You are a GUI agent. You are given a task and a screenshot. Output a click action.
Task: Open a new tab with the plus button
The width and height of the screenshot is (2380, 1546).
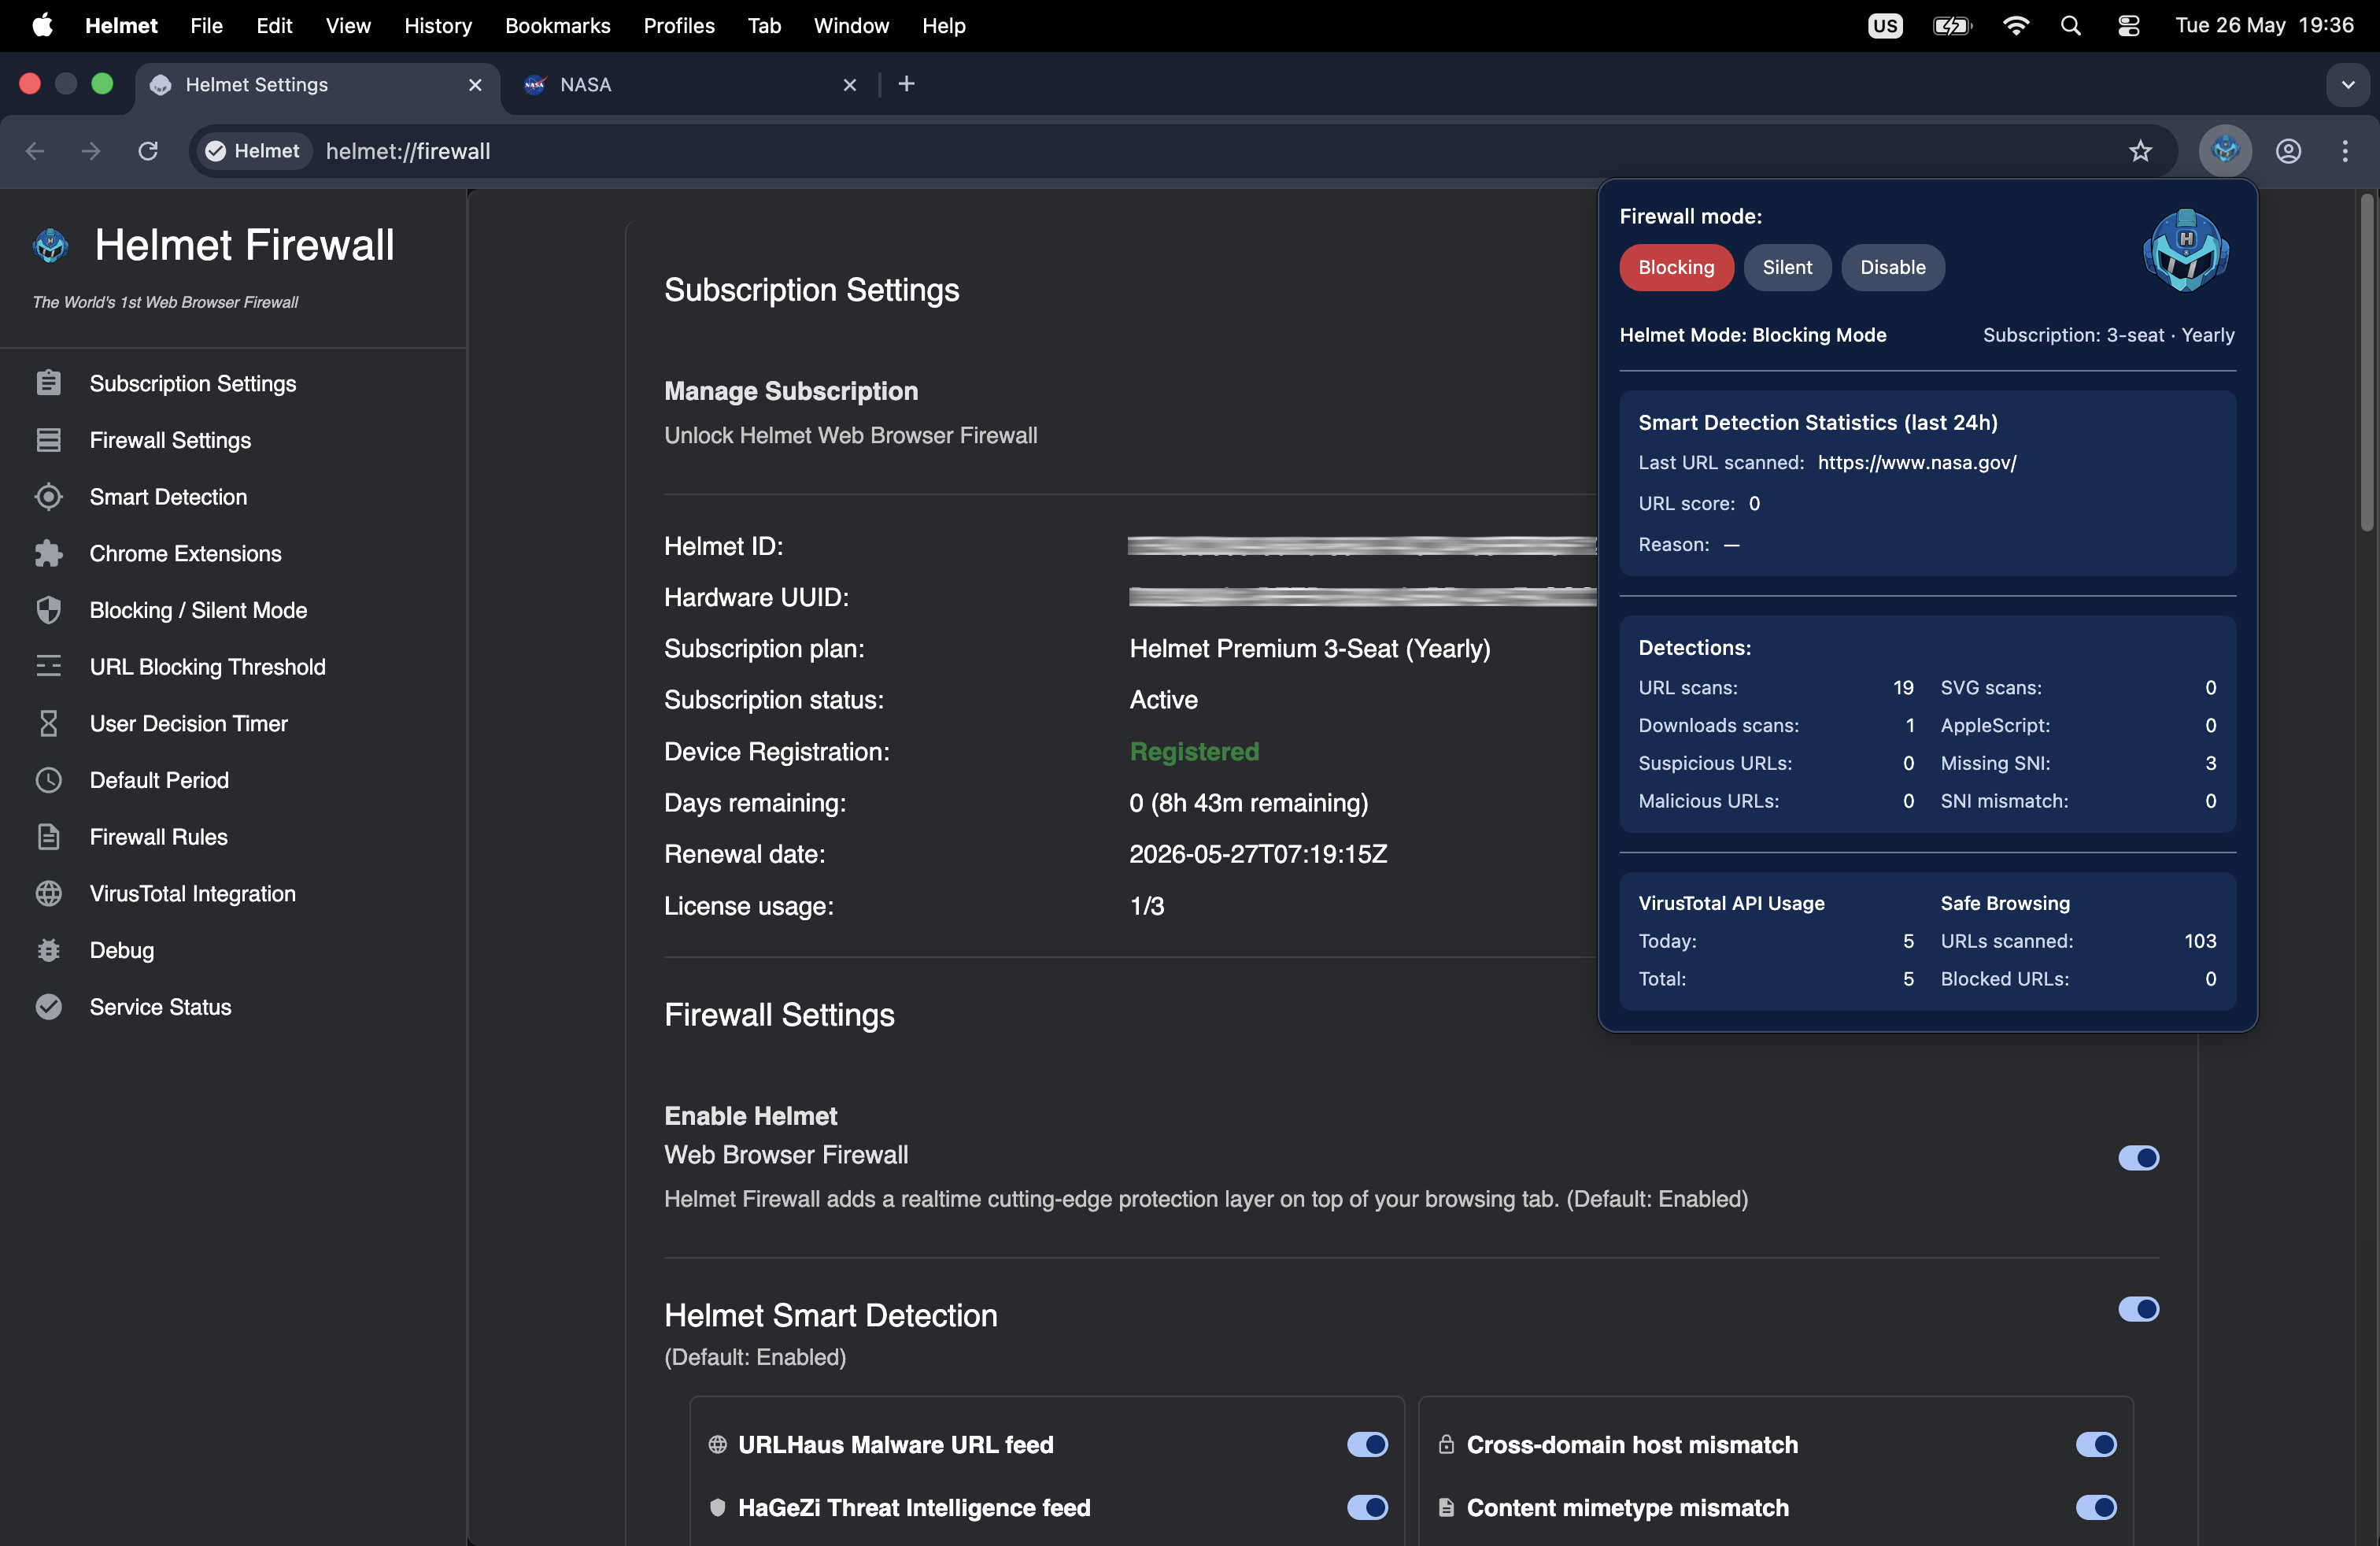(906, 85)
